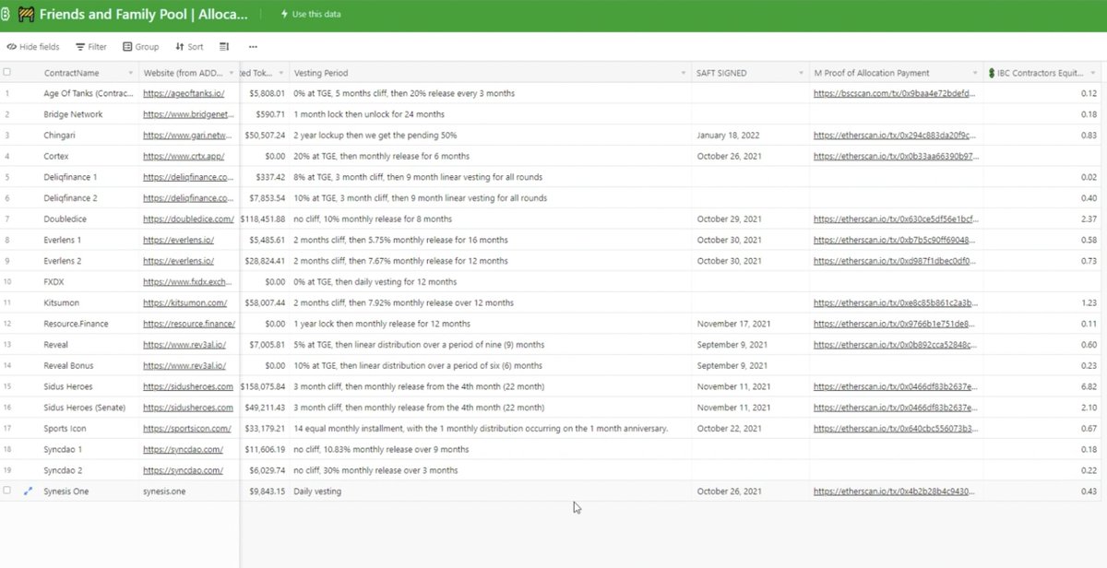Click the base logo icon at top left

4,15
